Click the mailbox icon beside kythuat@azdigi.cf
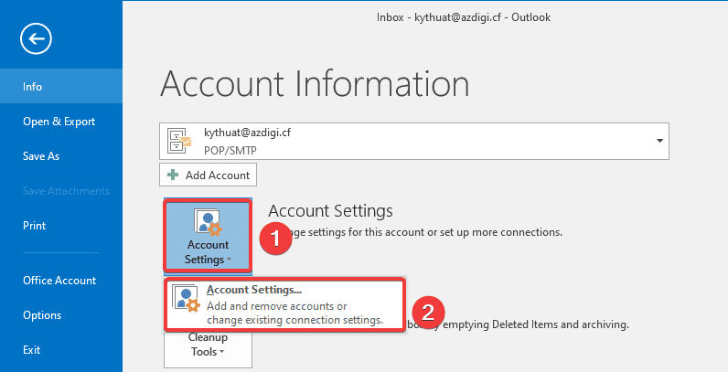 point(180,140)
